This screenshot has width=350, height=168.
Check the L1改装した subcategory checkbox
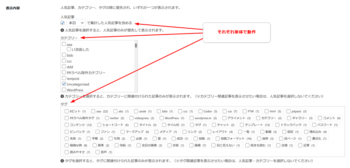(69, 49)
